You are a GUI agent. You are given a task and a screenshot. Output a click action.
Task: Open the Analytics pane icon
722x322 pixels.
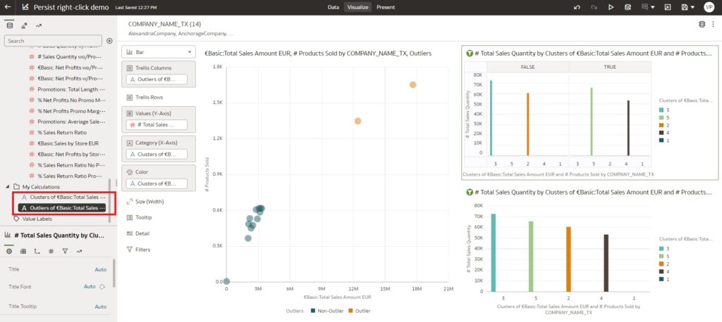pos(39,25)
